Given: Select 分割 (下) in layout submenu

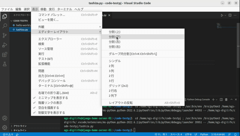Looking at the screenshot, I should [x=143, y=37].
